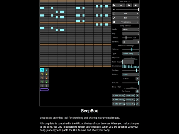Click the speaker volume icon

(x=114, y=10)
